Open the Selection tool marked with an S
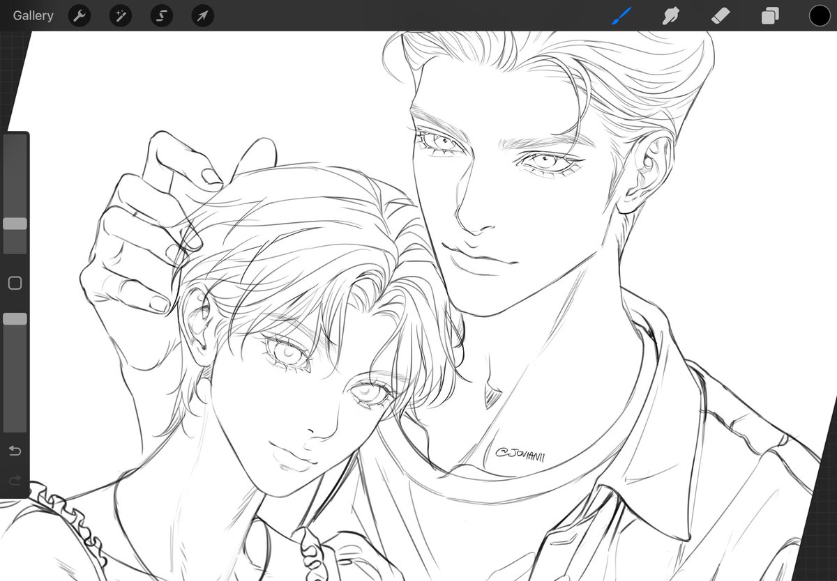Screen dimensions: 837x581 (x=160, y=15)
